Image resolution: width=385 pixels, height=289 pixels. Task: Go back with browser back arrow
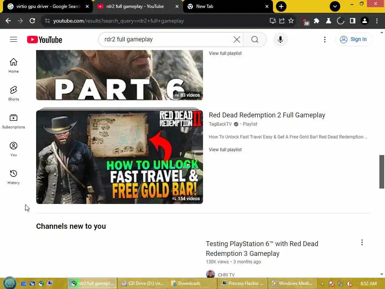(8, 21)
